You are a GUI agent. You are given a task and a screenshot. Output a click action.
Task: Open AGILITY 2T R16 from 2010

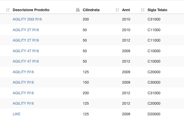point(26,30)
